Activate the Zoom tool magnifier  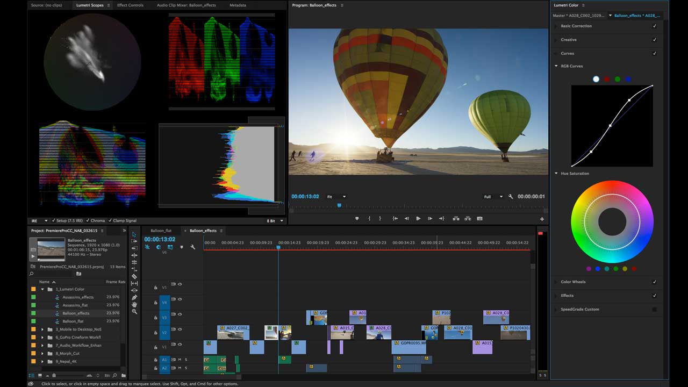point(134,312)
